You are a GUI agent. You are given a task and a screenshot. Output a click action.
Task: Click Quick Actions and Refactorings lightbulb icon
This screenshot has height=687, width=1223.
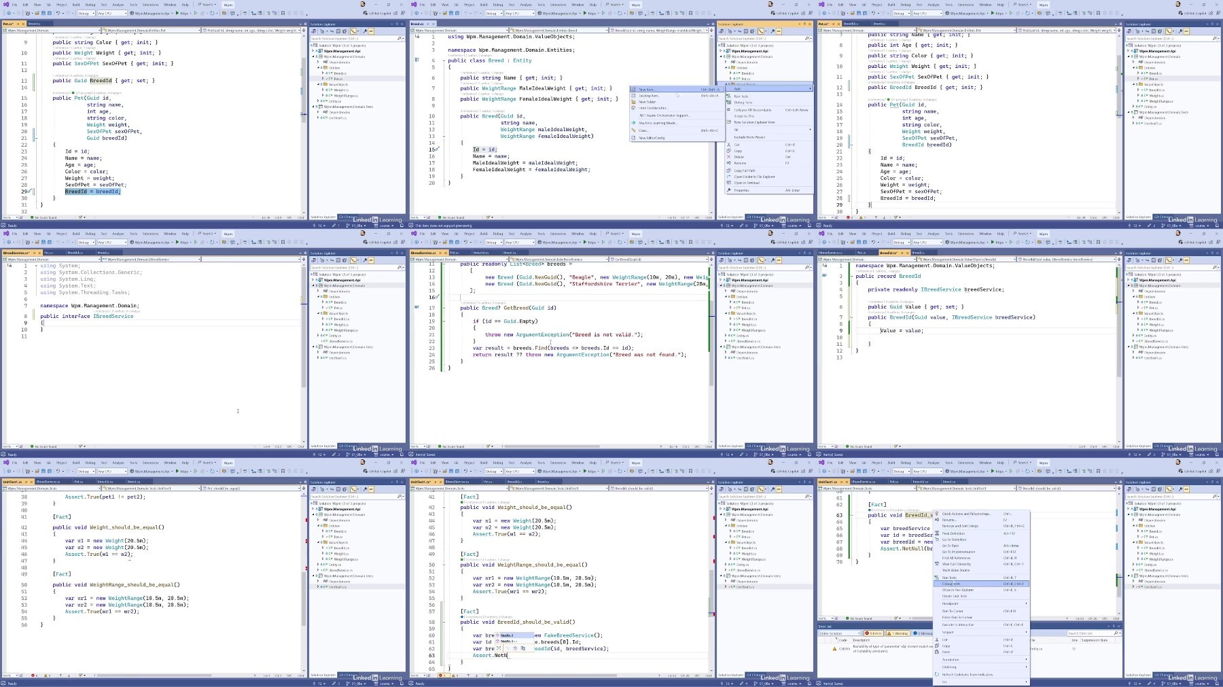click(x=937, y=514)
